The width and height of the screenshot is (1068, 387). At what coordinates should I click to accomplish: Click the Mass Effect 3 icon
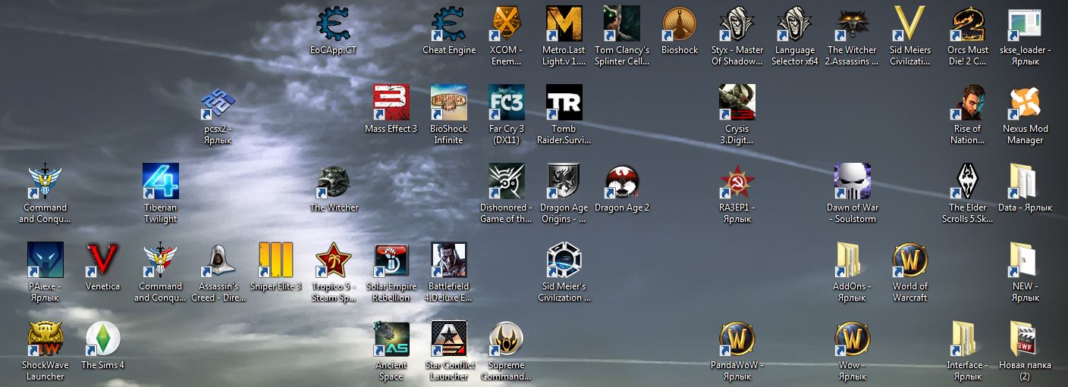point(391,103)
